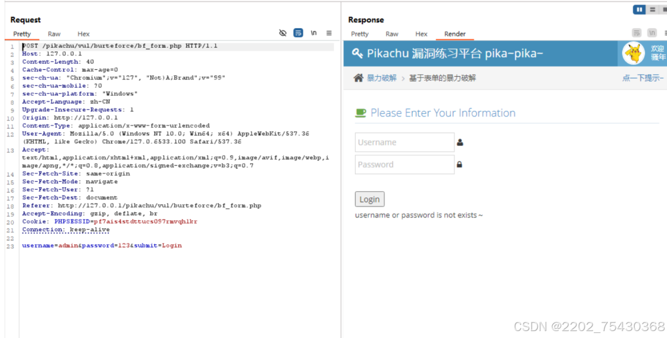The image size is (667, 338).
Task: Click the 'Host: 127.0.0.1' header line
Action: [52, 54]
